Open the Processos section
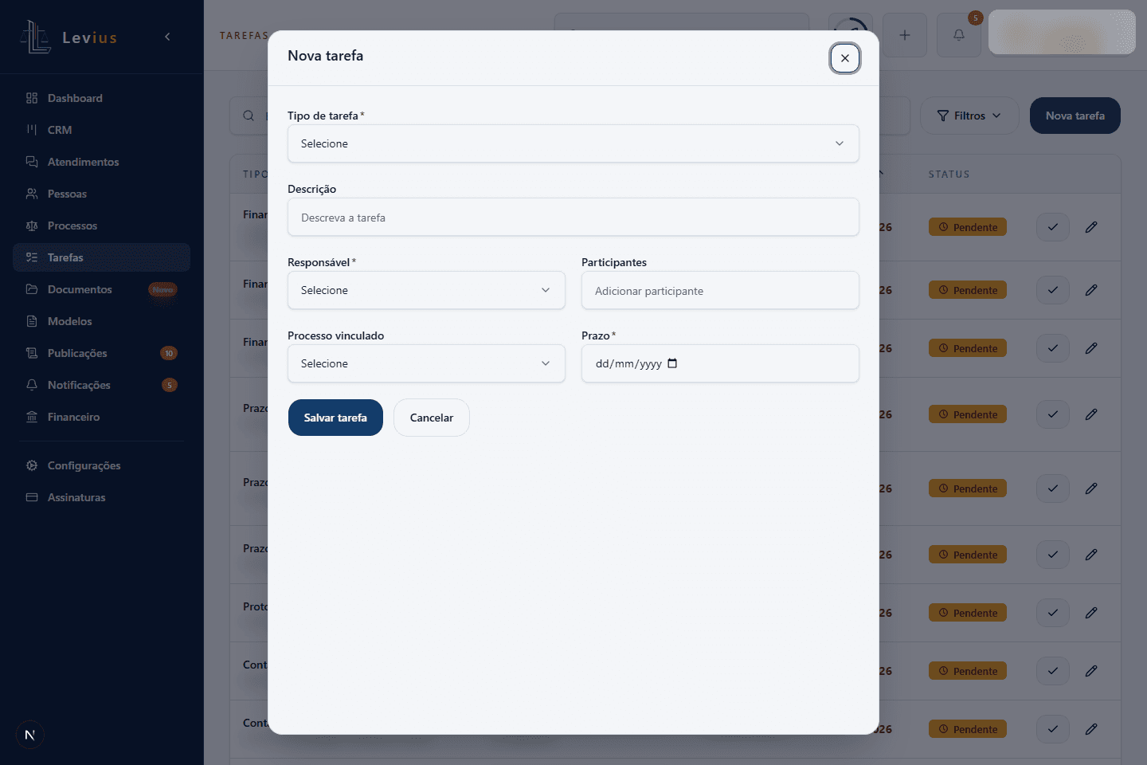The image size is (1147, 765). [x=101, y=226]
